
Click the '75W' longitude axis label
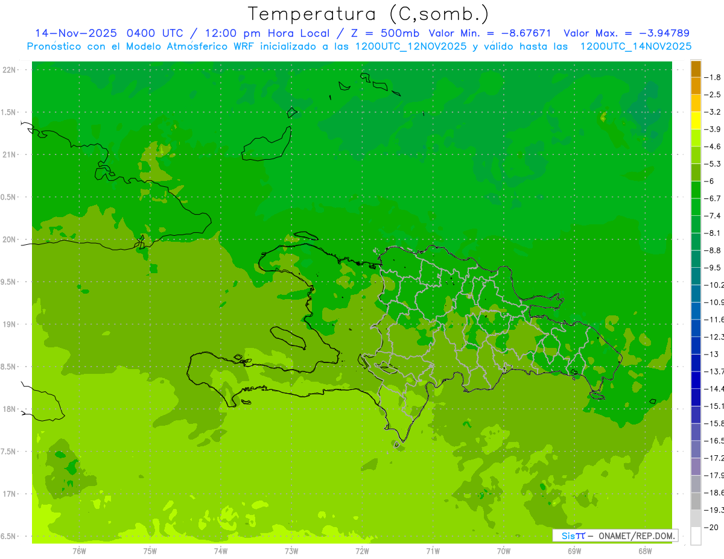pyautogui.click(x=150, y=551)
